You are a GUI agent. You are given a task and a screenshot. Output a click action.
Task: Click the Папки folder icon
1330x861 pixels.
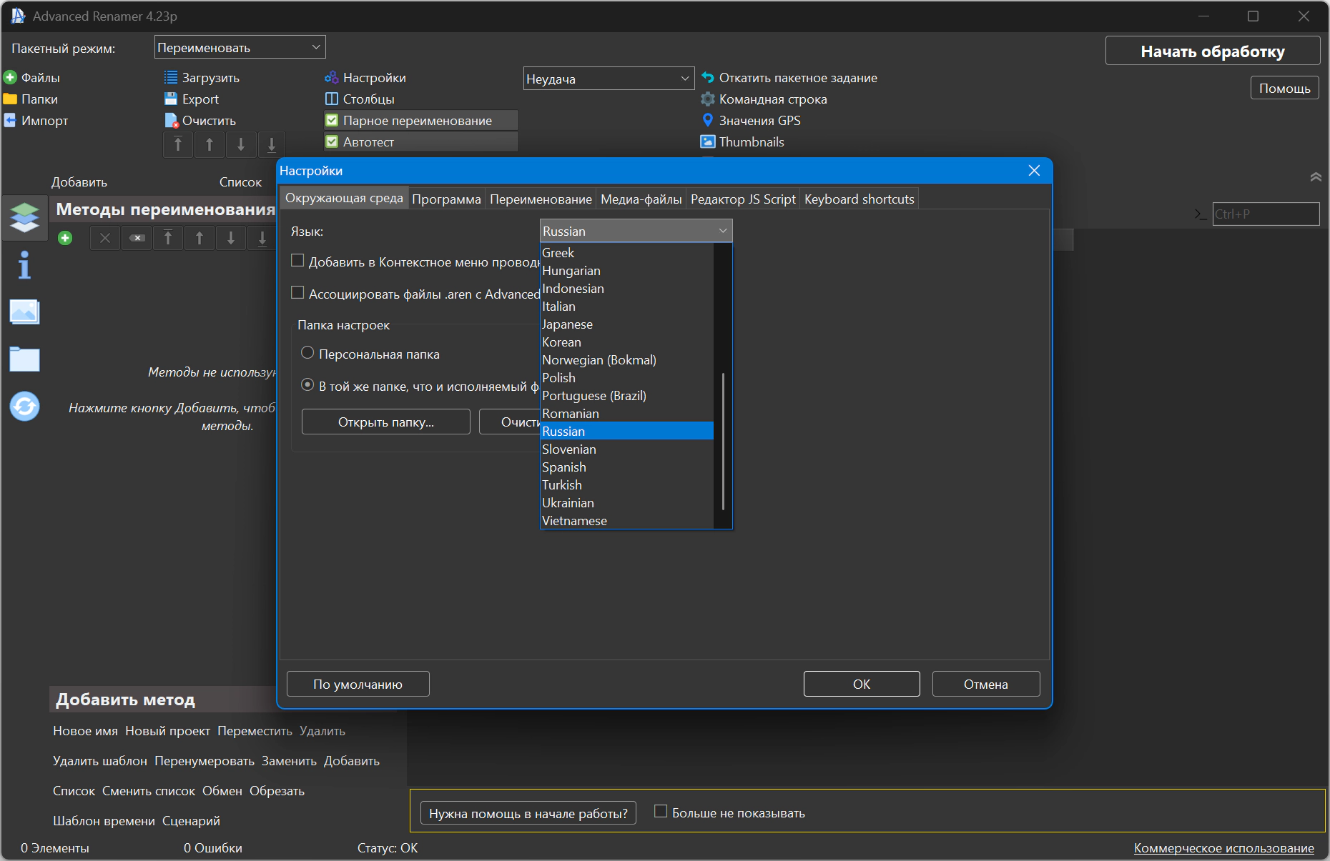10,99
